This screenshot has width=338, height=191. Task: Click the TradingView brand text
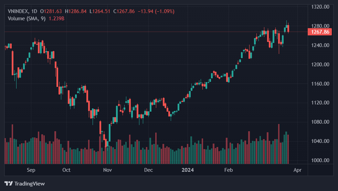(30, 184)
